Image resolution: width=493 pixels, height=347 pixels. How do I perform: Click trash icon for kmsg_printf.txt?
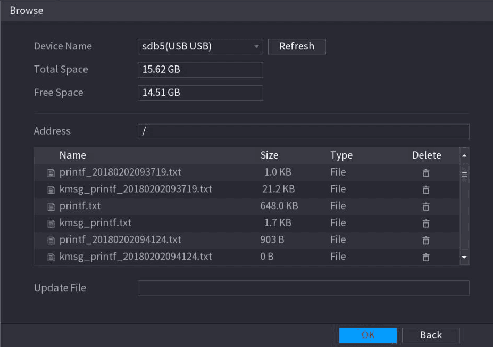pos(425,224)
